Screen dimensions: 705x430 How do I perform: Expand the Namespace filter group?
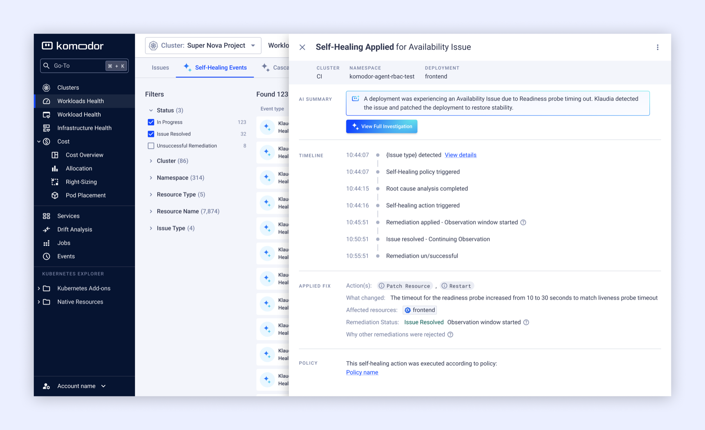[x=151, y=178]
